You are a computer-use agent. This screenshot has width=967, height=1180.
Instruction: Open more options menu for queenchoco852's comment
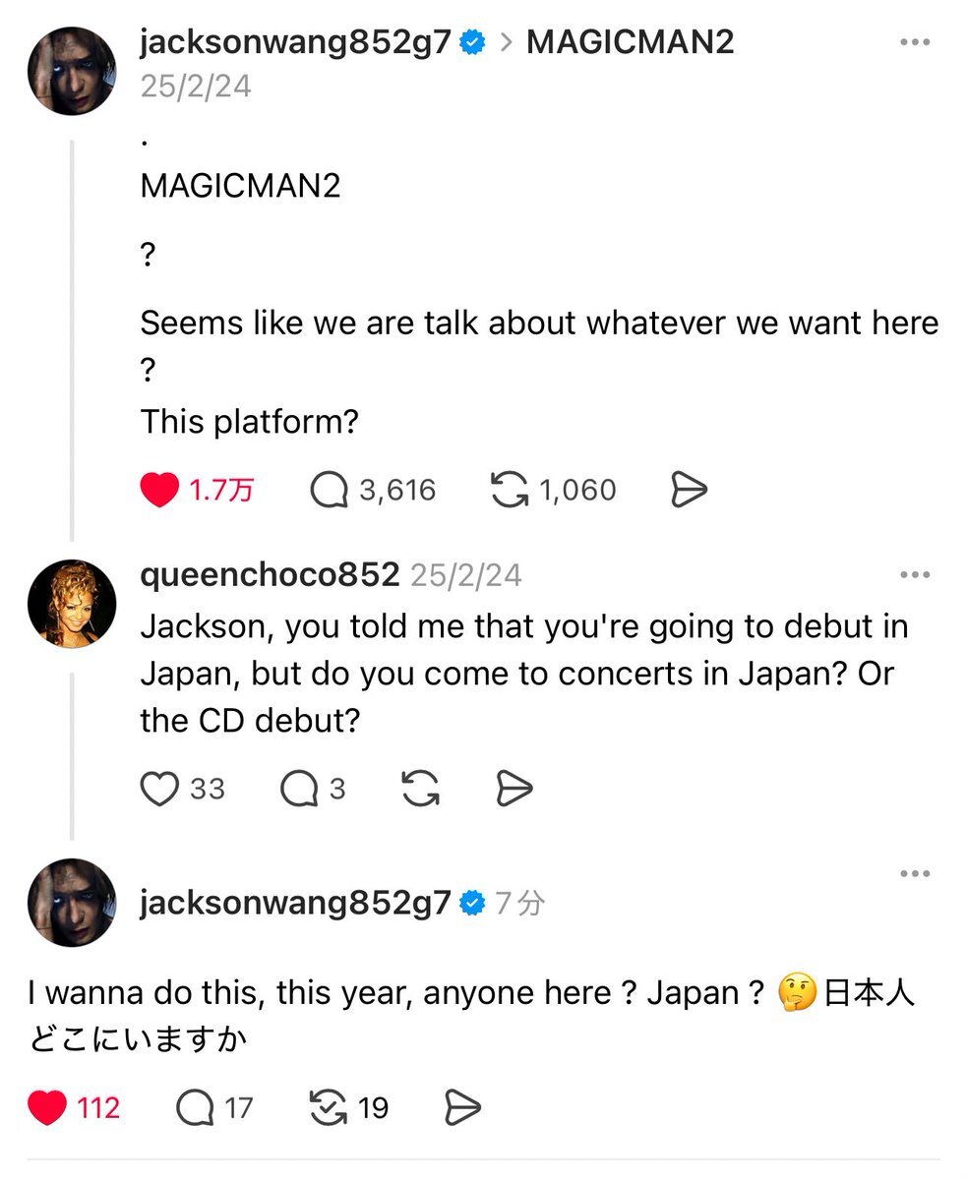pos(915,575)
